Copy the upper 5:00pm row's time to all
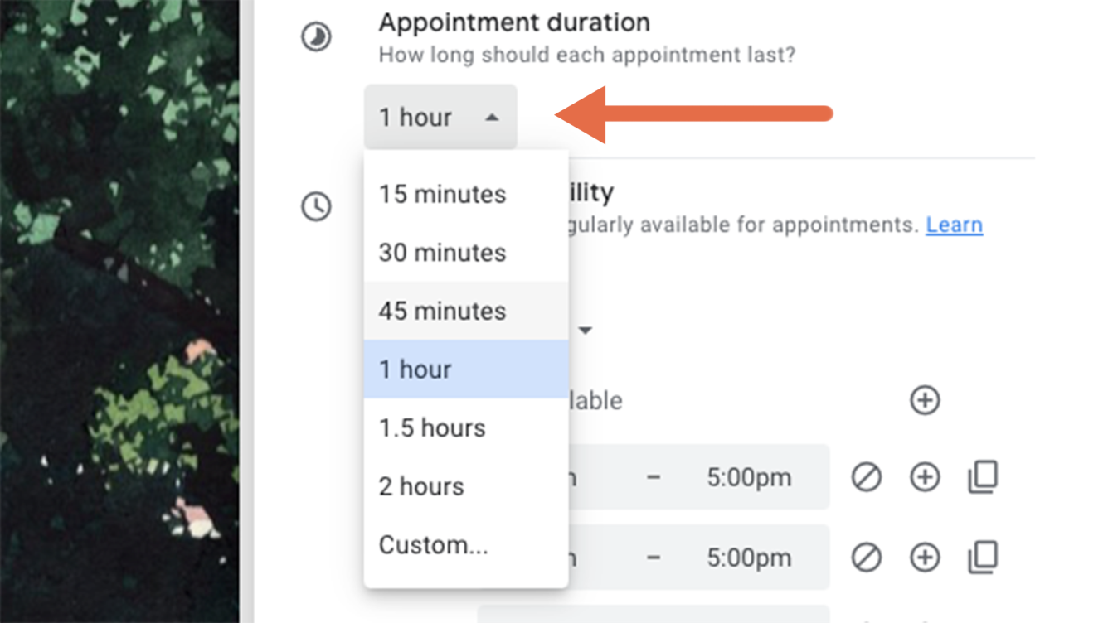Viewport: 1108px width, 623px height. (983, 477)
